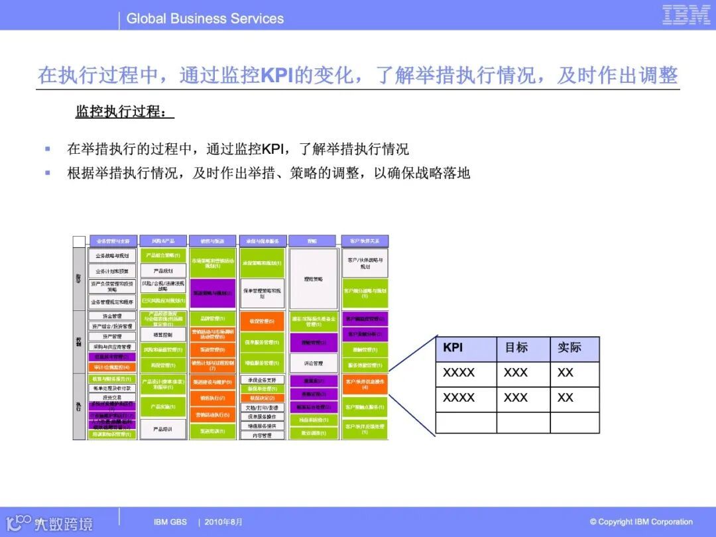The height and width of the screenshot is (537, 716).
Task: Click the green 品牌管理(1) box
Action: tap(212, 318)
